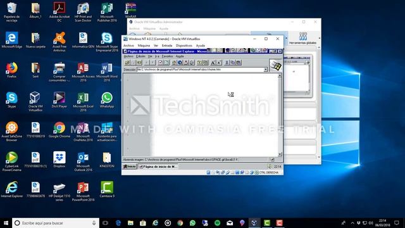Select the Microsoft Excel 2016 desktop icon

click(83, 101)
